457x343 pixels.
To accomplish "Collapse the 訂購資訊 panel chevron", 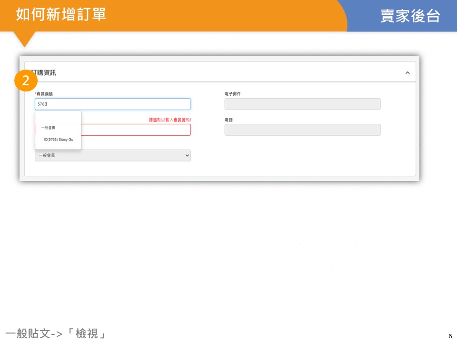I will click(407, 73).
